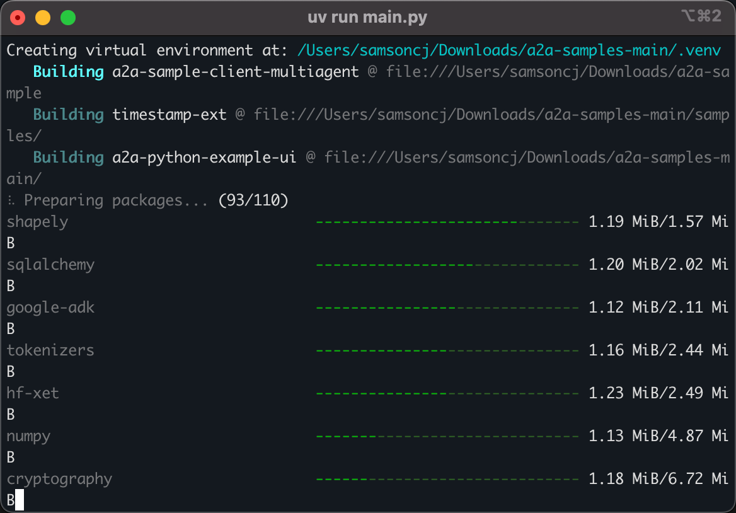This screenshot has width=736, height=513.
Task: Click the 'uv run main.py' window title
Action: pyautogui.click(x=367, y=17)
